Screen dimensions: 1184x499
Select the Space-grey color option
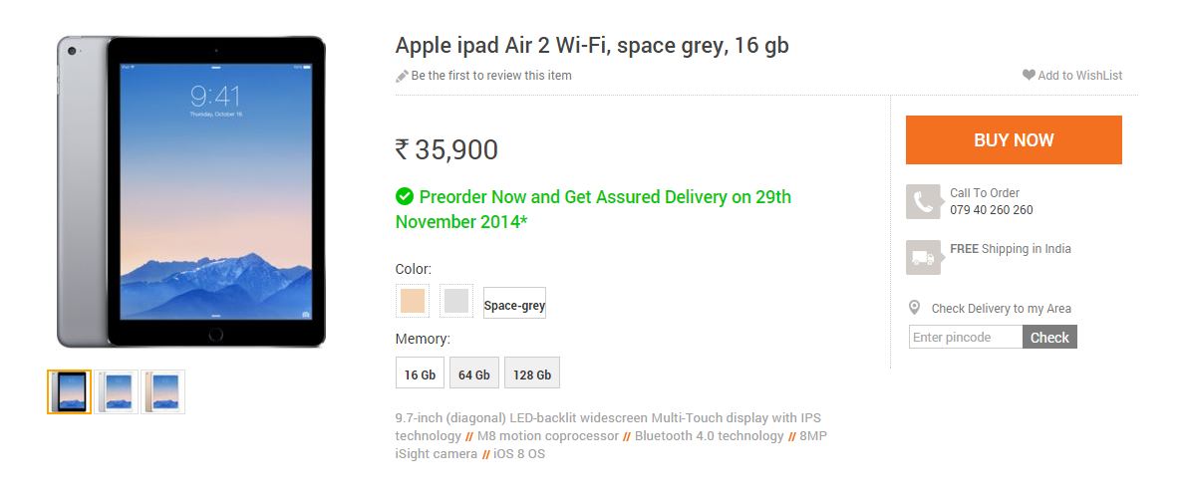tap(514, 306)
